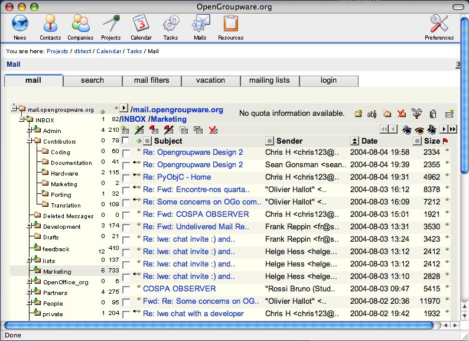Collapse the Contributors folder node

click(30, 141)
